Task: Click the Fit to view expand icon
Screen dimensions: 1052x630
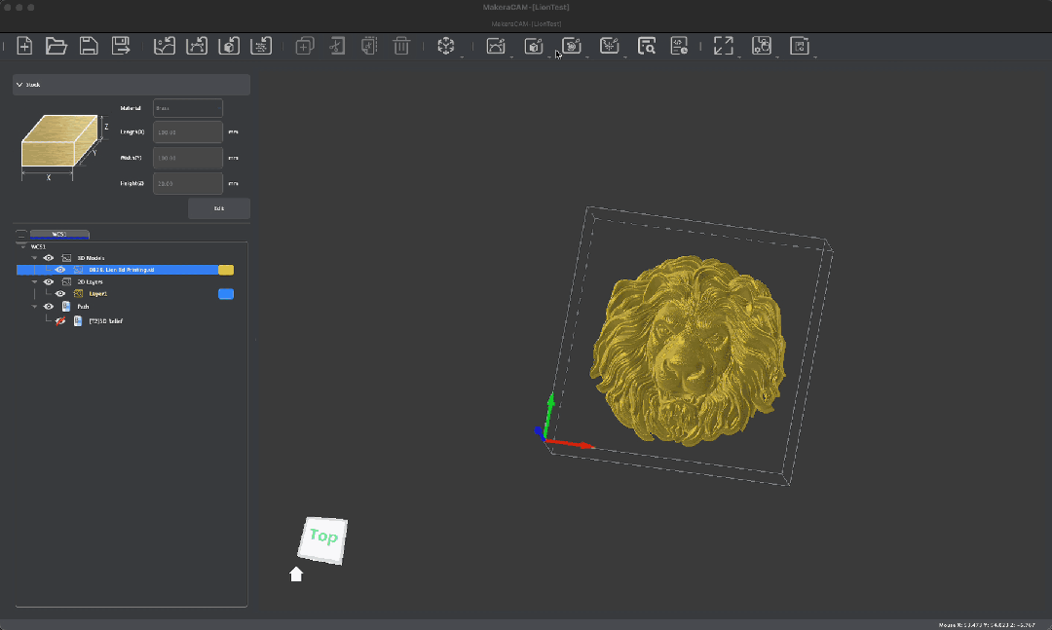Action: click(722, 46)
